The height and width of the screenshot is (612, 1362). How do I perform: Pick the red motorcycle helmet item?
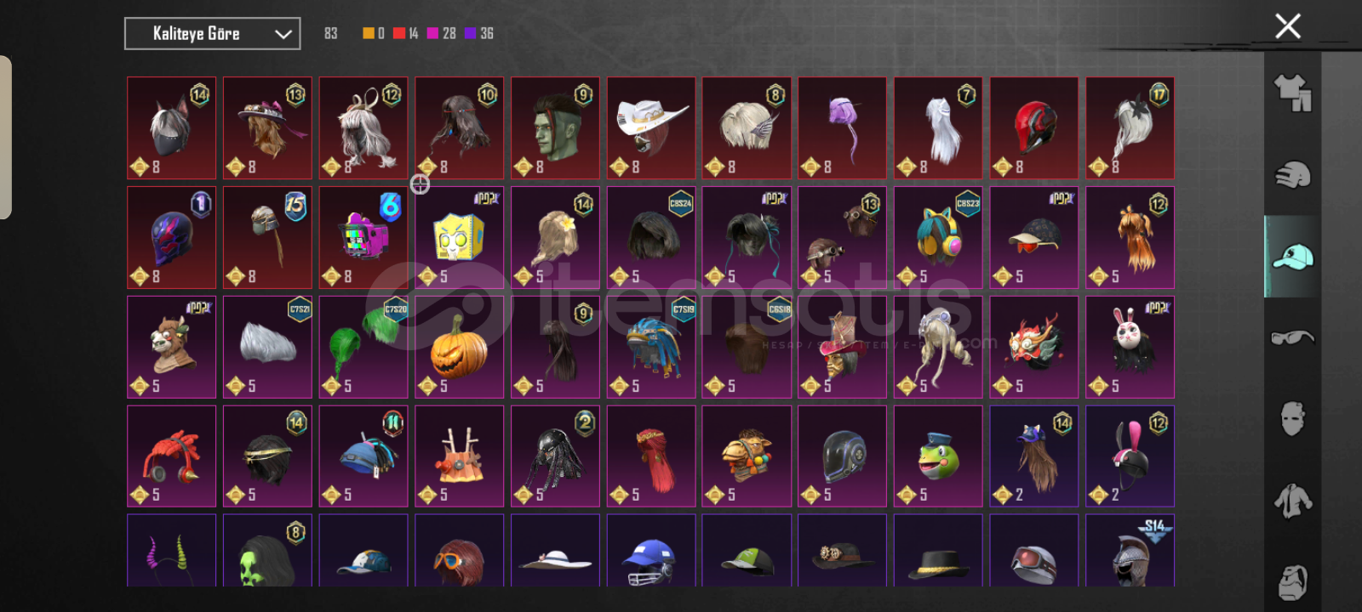point(1034,128)
